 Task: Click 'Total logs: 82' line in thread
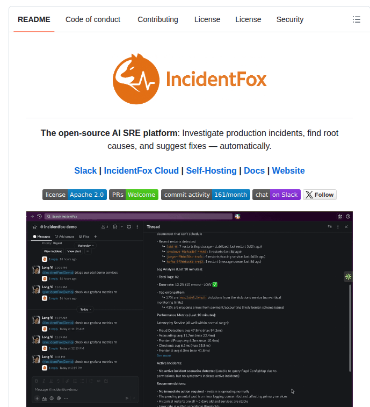(x=169, y=277)
